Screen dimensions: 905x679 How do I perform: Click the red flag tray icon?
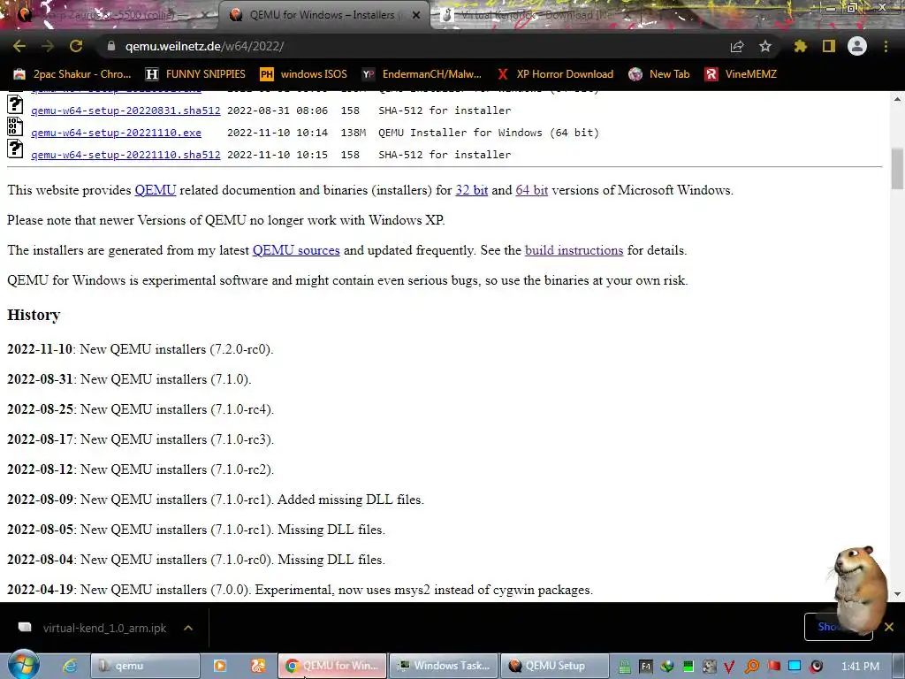click(x=773, y=667)
